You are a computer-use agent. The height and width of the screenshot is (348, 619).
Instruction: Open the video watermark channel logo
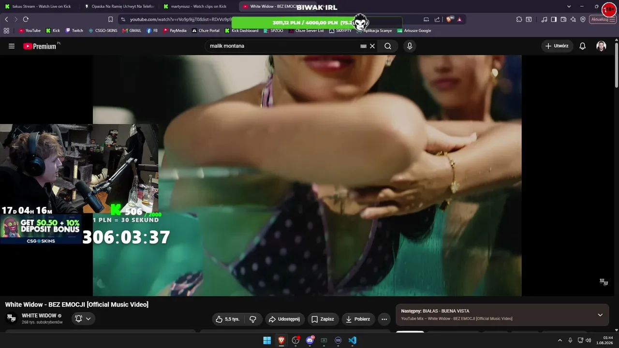coord(604,282)
